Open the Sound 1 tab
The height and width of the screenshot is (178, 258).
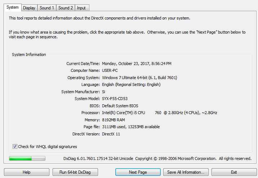click(47, 8)
